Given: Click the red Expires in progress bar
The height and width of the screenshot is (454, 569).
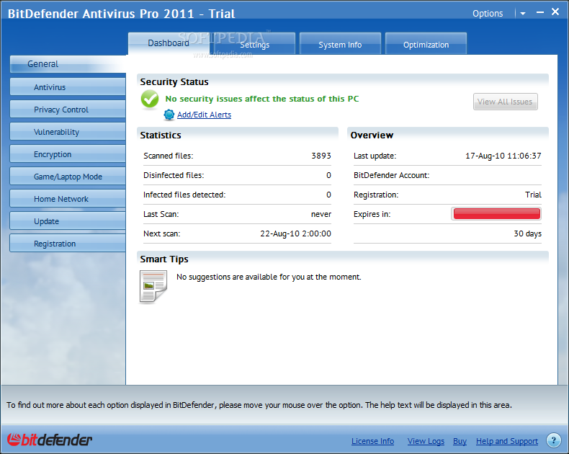Looking at the screenshot, I should 496,214.
